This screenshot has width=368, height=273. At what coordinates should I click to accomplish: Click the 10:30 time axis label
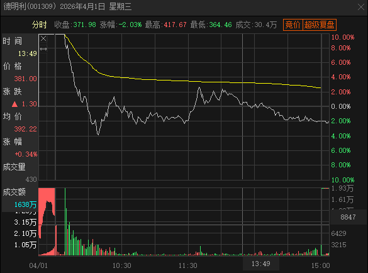click(121, 265)
